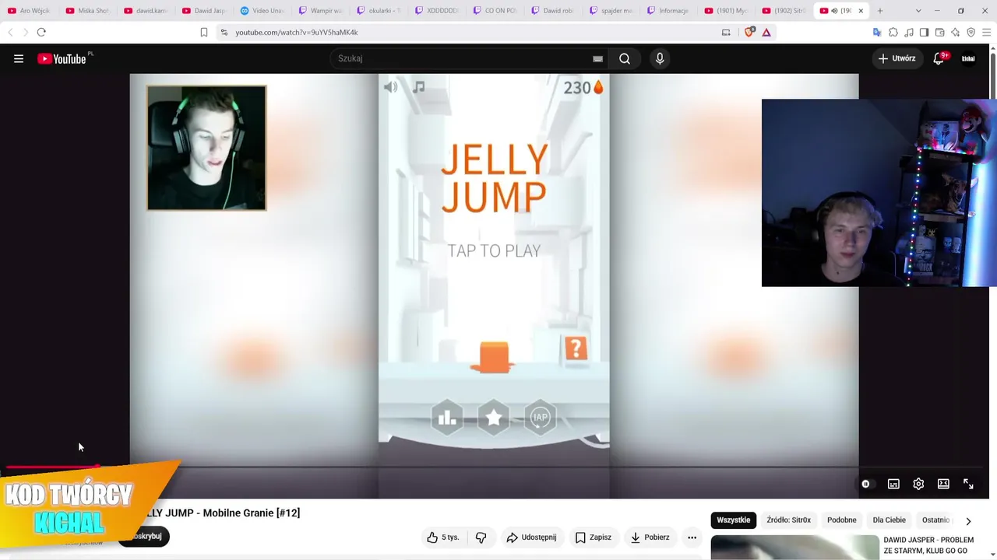The height and width of the screenshot is (560, 997).
Task: Open the Dawid Jasper recommended video thumbnail
Action: coord(794,548)
